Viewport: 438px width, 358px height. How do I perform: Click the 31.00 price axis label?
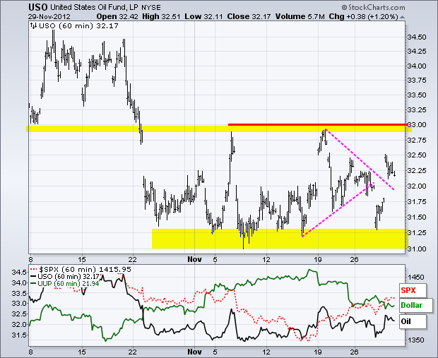(417, 249)
